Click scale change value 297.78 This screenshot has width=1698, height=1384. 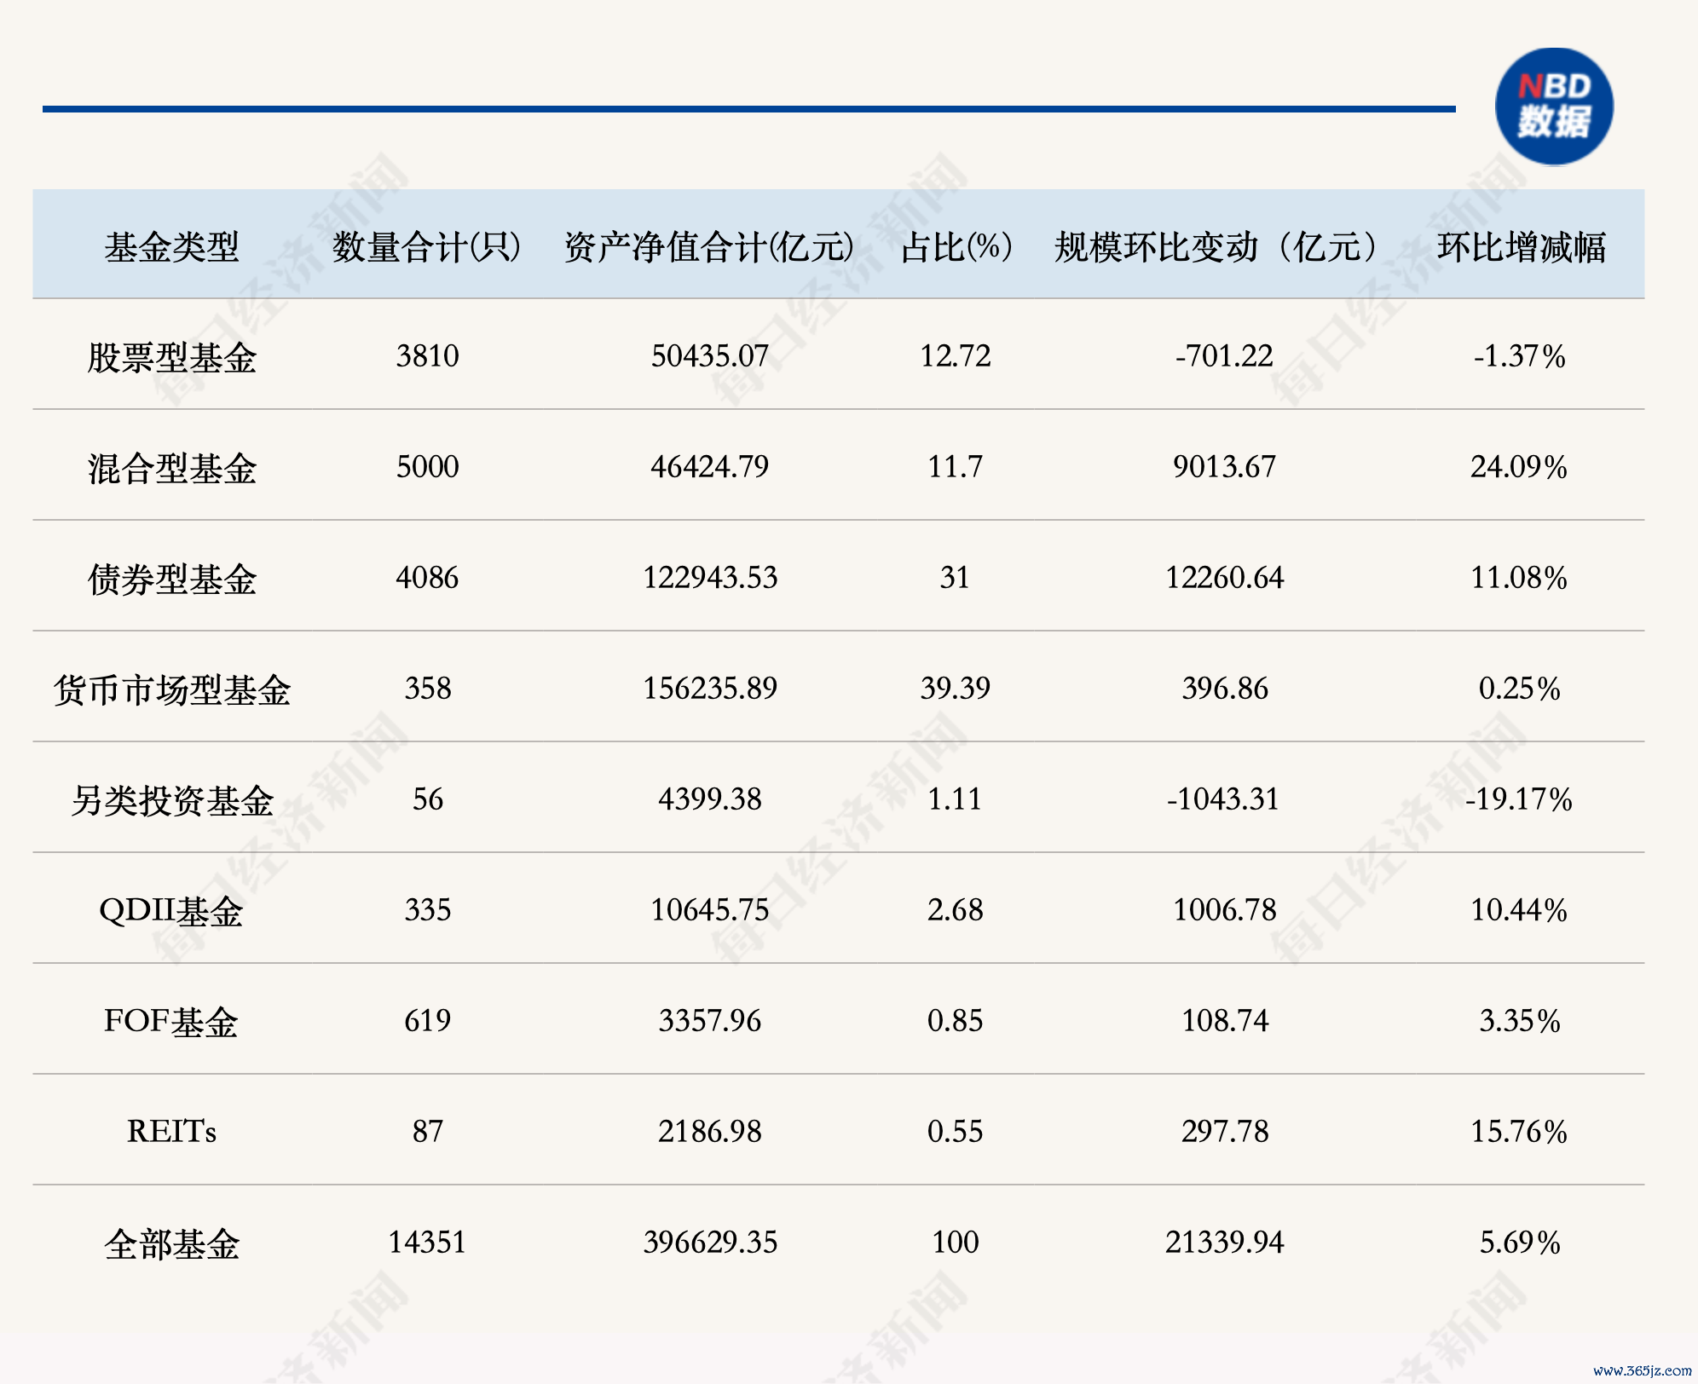click(x=1224, y=1131)
